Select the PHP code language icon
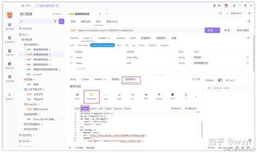Viewport: 257px width, 153px height. tap(146, 96)
